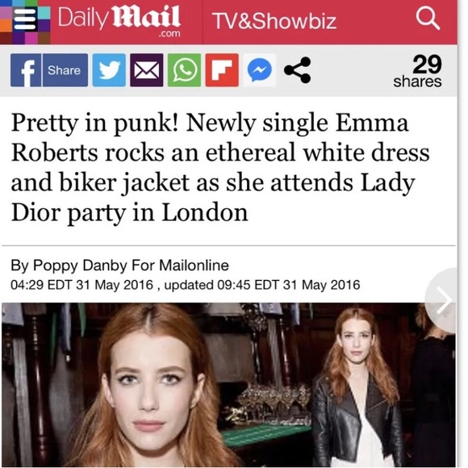Click the 29 shares counter
The height and width of the screenshot is (468, 468).
click(418, 72)
